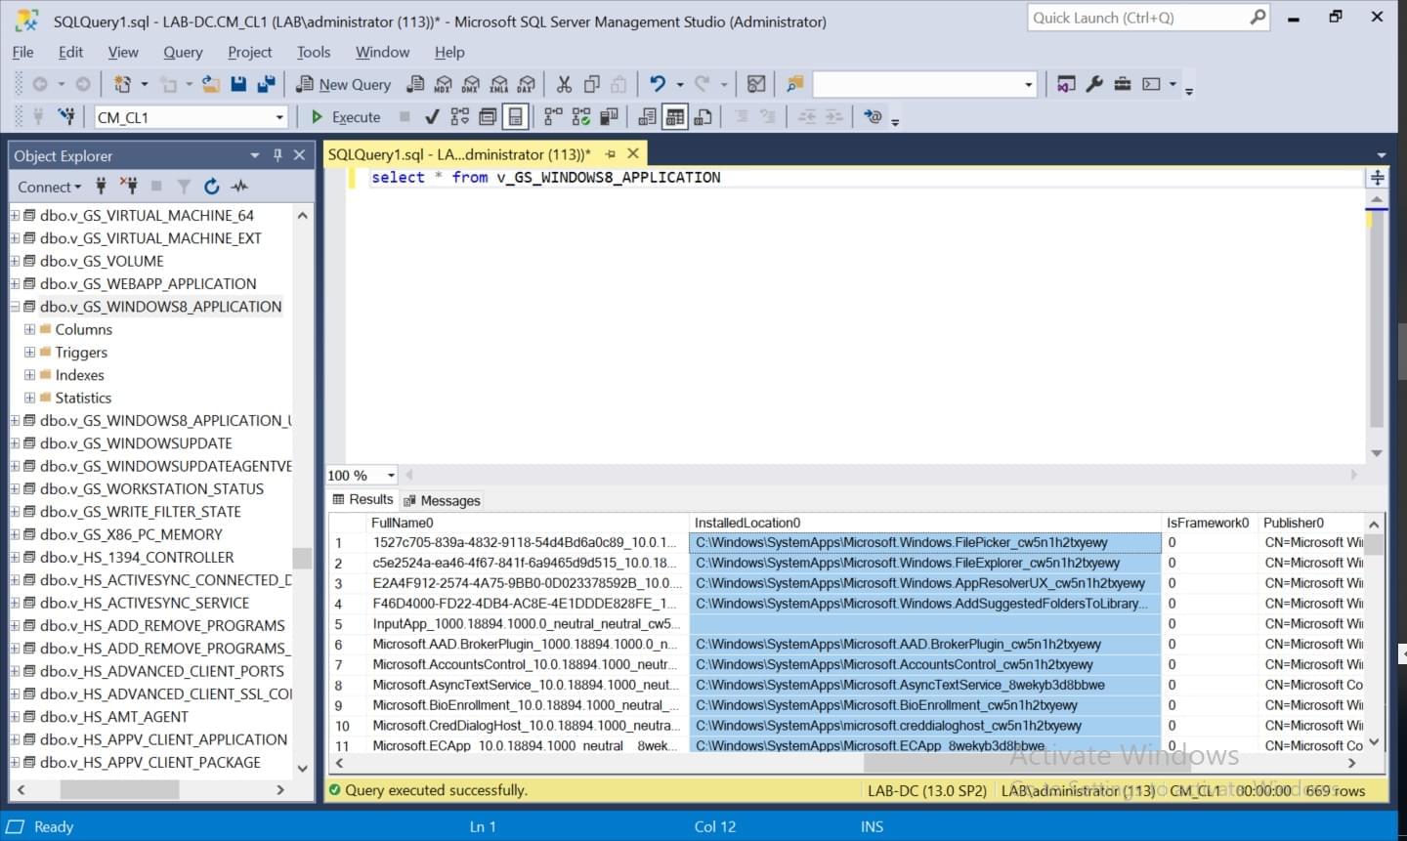Click the Save file icon

[x=238, y=85]
